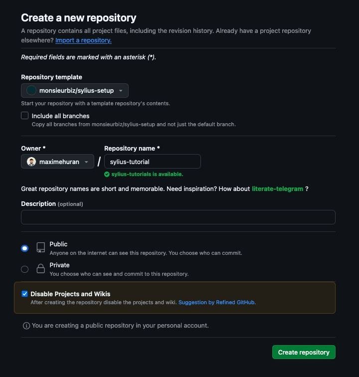Click the monsieurbiz template avatar icon
This screenshot has height=377, width=359.
point(31,90)
